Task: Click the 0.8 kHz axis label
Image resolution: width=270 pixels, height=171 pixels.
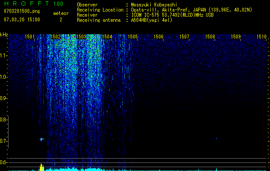Action: coord(3,120)
